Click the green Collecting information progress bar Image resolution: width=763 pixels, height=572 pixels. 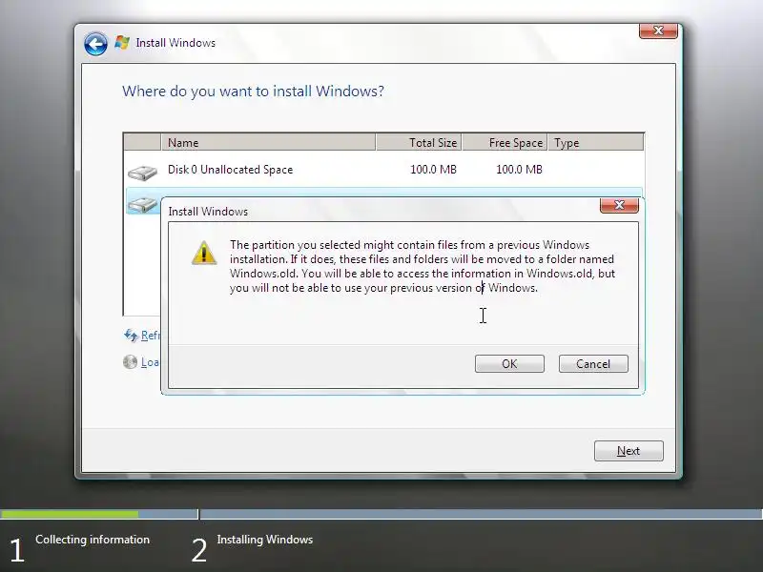pos(69,514)
